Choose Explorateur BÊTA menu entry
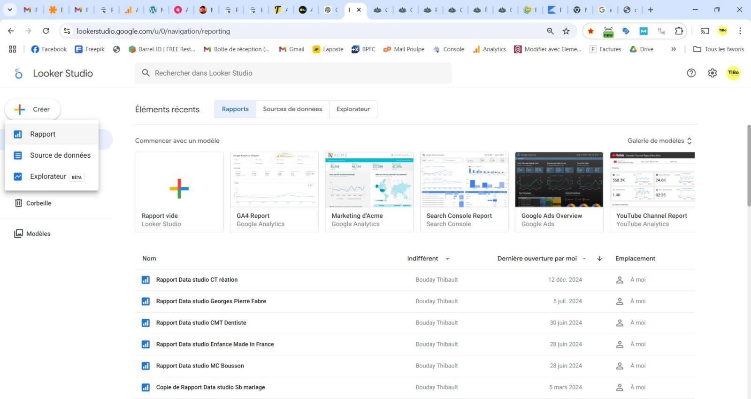Image resolution: width=751 pixels, height=399 pixels. tap(48, 176)
